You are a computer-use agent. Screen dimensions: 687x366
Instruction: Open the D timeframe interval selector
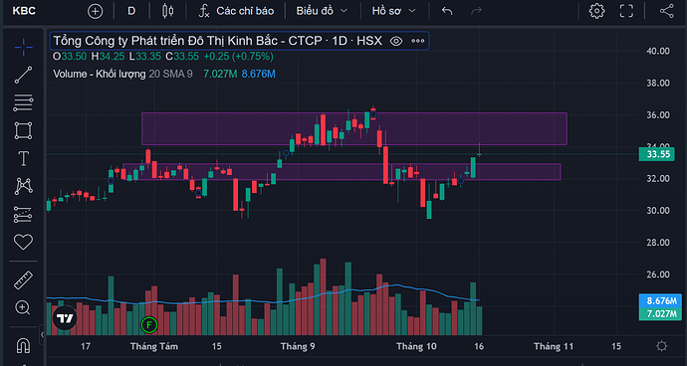[x=131, y=11]
